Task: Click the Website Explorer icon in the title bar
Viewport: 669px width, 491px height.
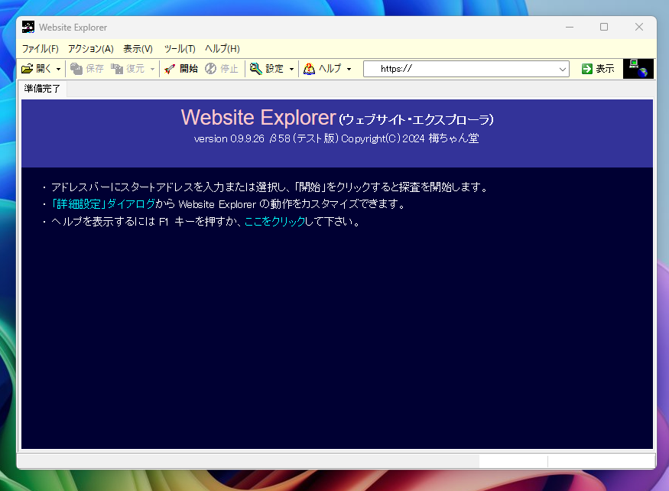Action: 28,27
